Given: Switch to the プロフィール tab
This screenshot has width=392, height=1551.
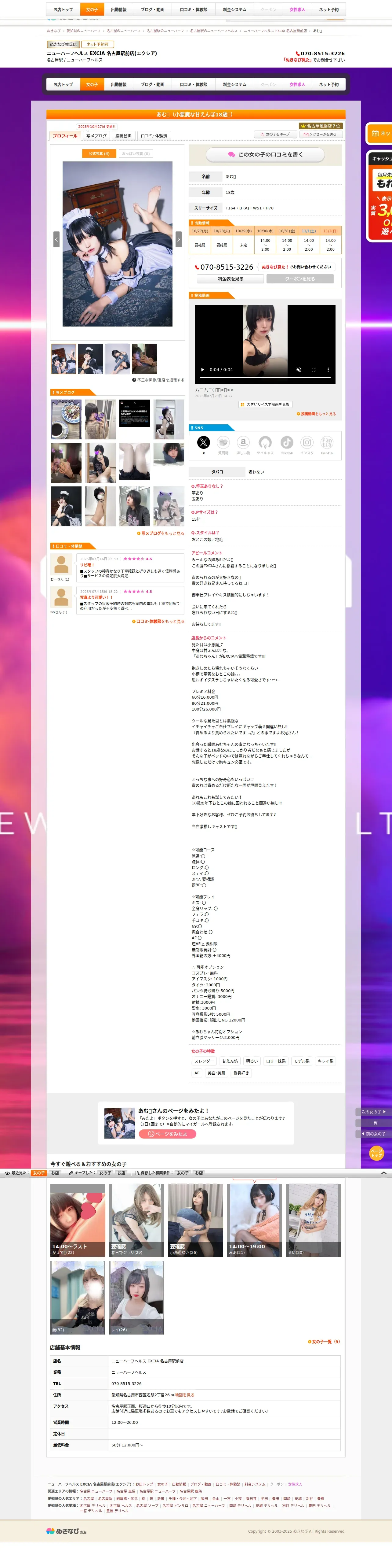Looking at the screenshot, I should (x=65, y=136).
